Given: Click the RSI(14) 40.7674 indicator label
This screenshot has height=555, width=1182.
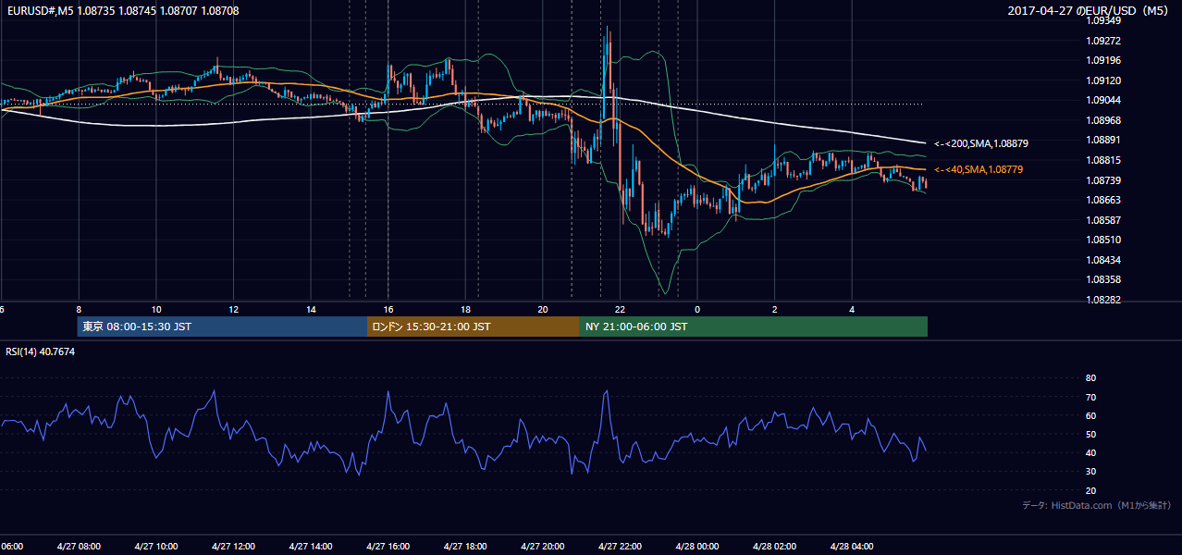Looking at the screenshot, I should click(x=41, y=351).
